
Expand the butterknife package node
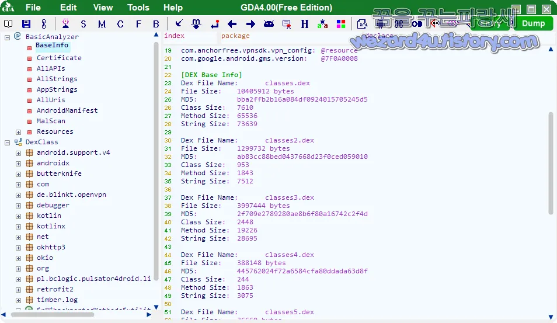(19, 174)
